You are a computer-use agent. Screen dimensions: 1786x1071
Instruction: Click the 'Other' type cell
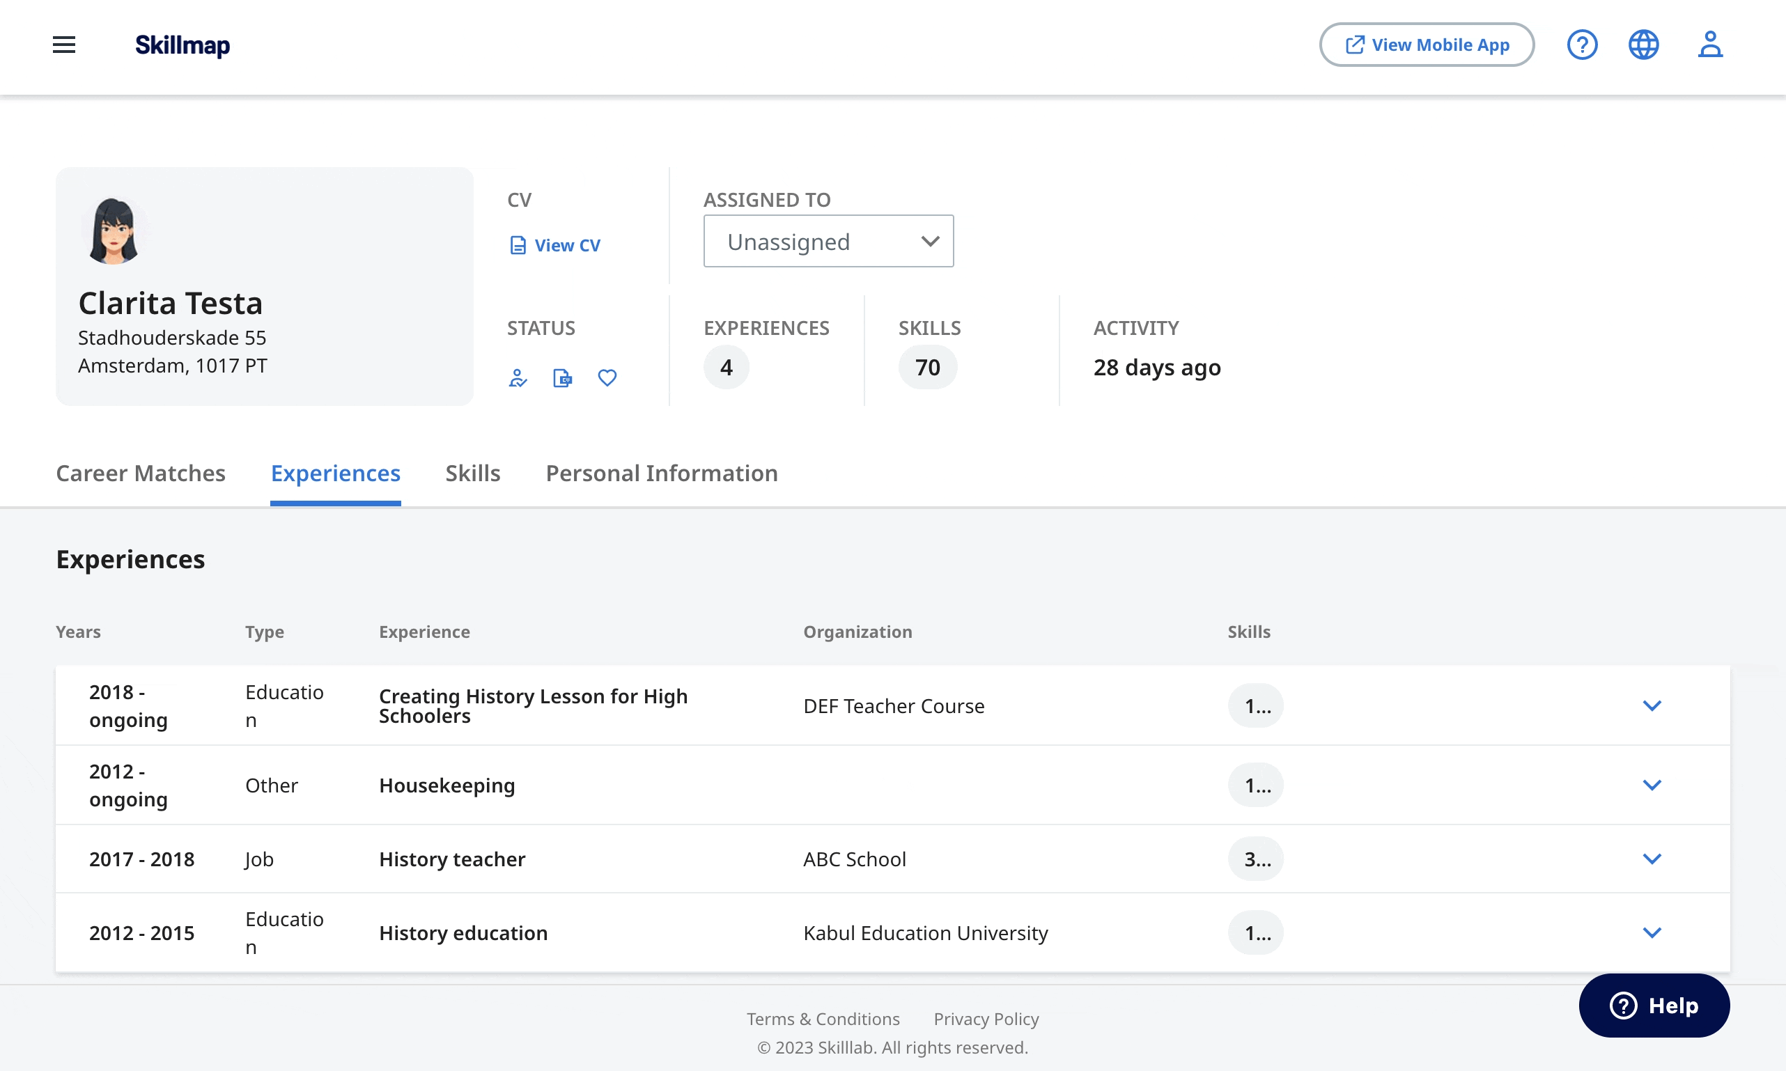click(272, 785)
